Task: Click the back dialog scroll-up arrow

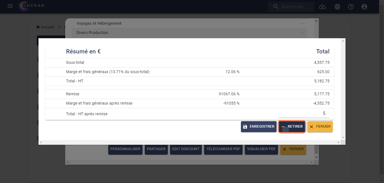Action: click(x=317, y=21)
